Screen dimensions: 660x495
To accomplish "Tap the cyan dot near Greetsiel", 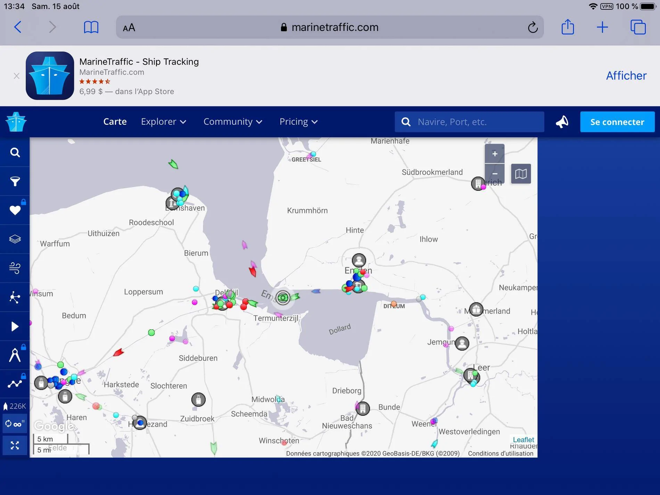I will (x=313, y=154).
